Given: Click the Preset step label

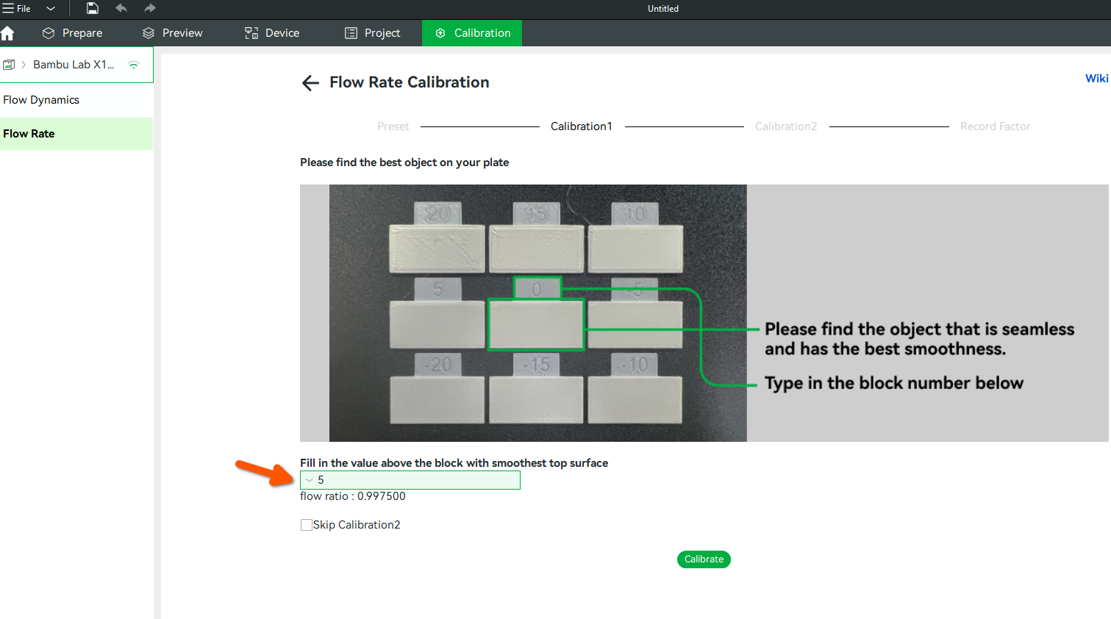Looking at the screenshot, I should 393,126.
